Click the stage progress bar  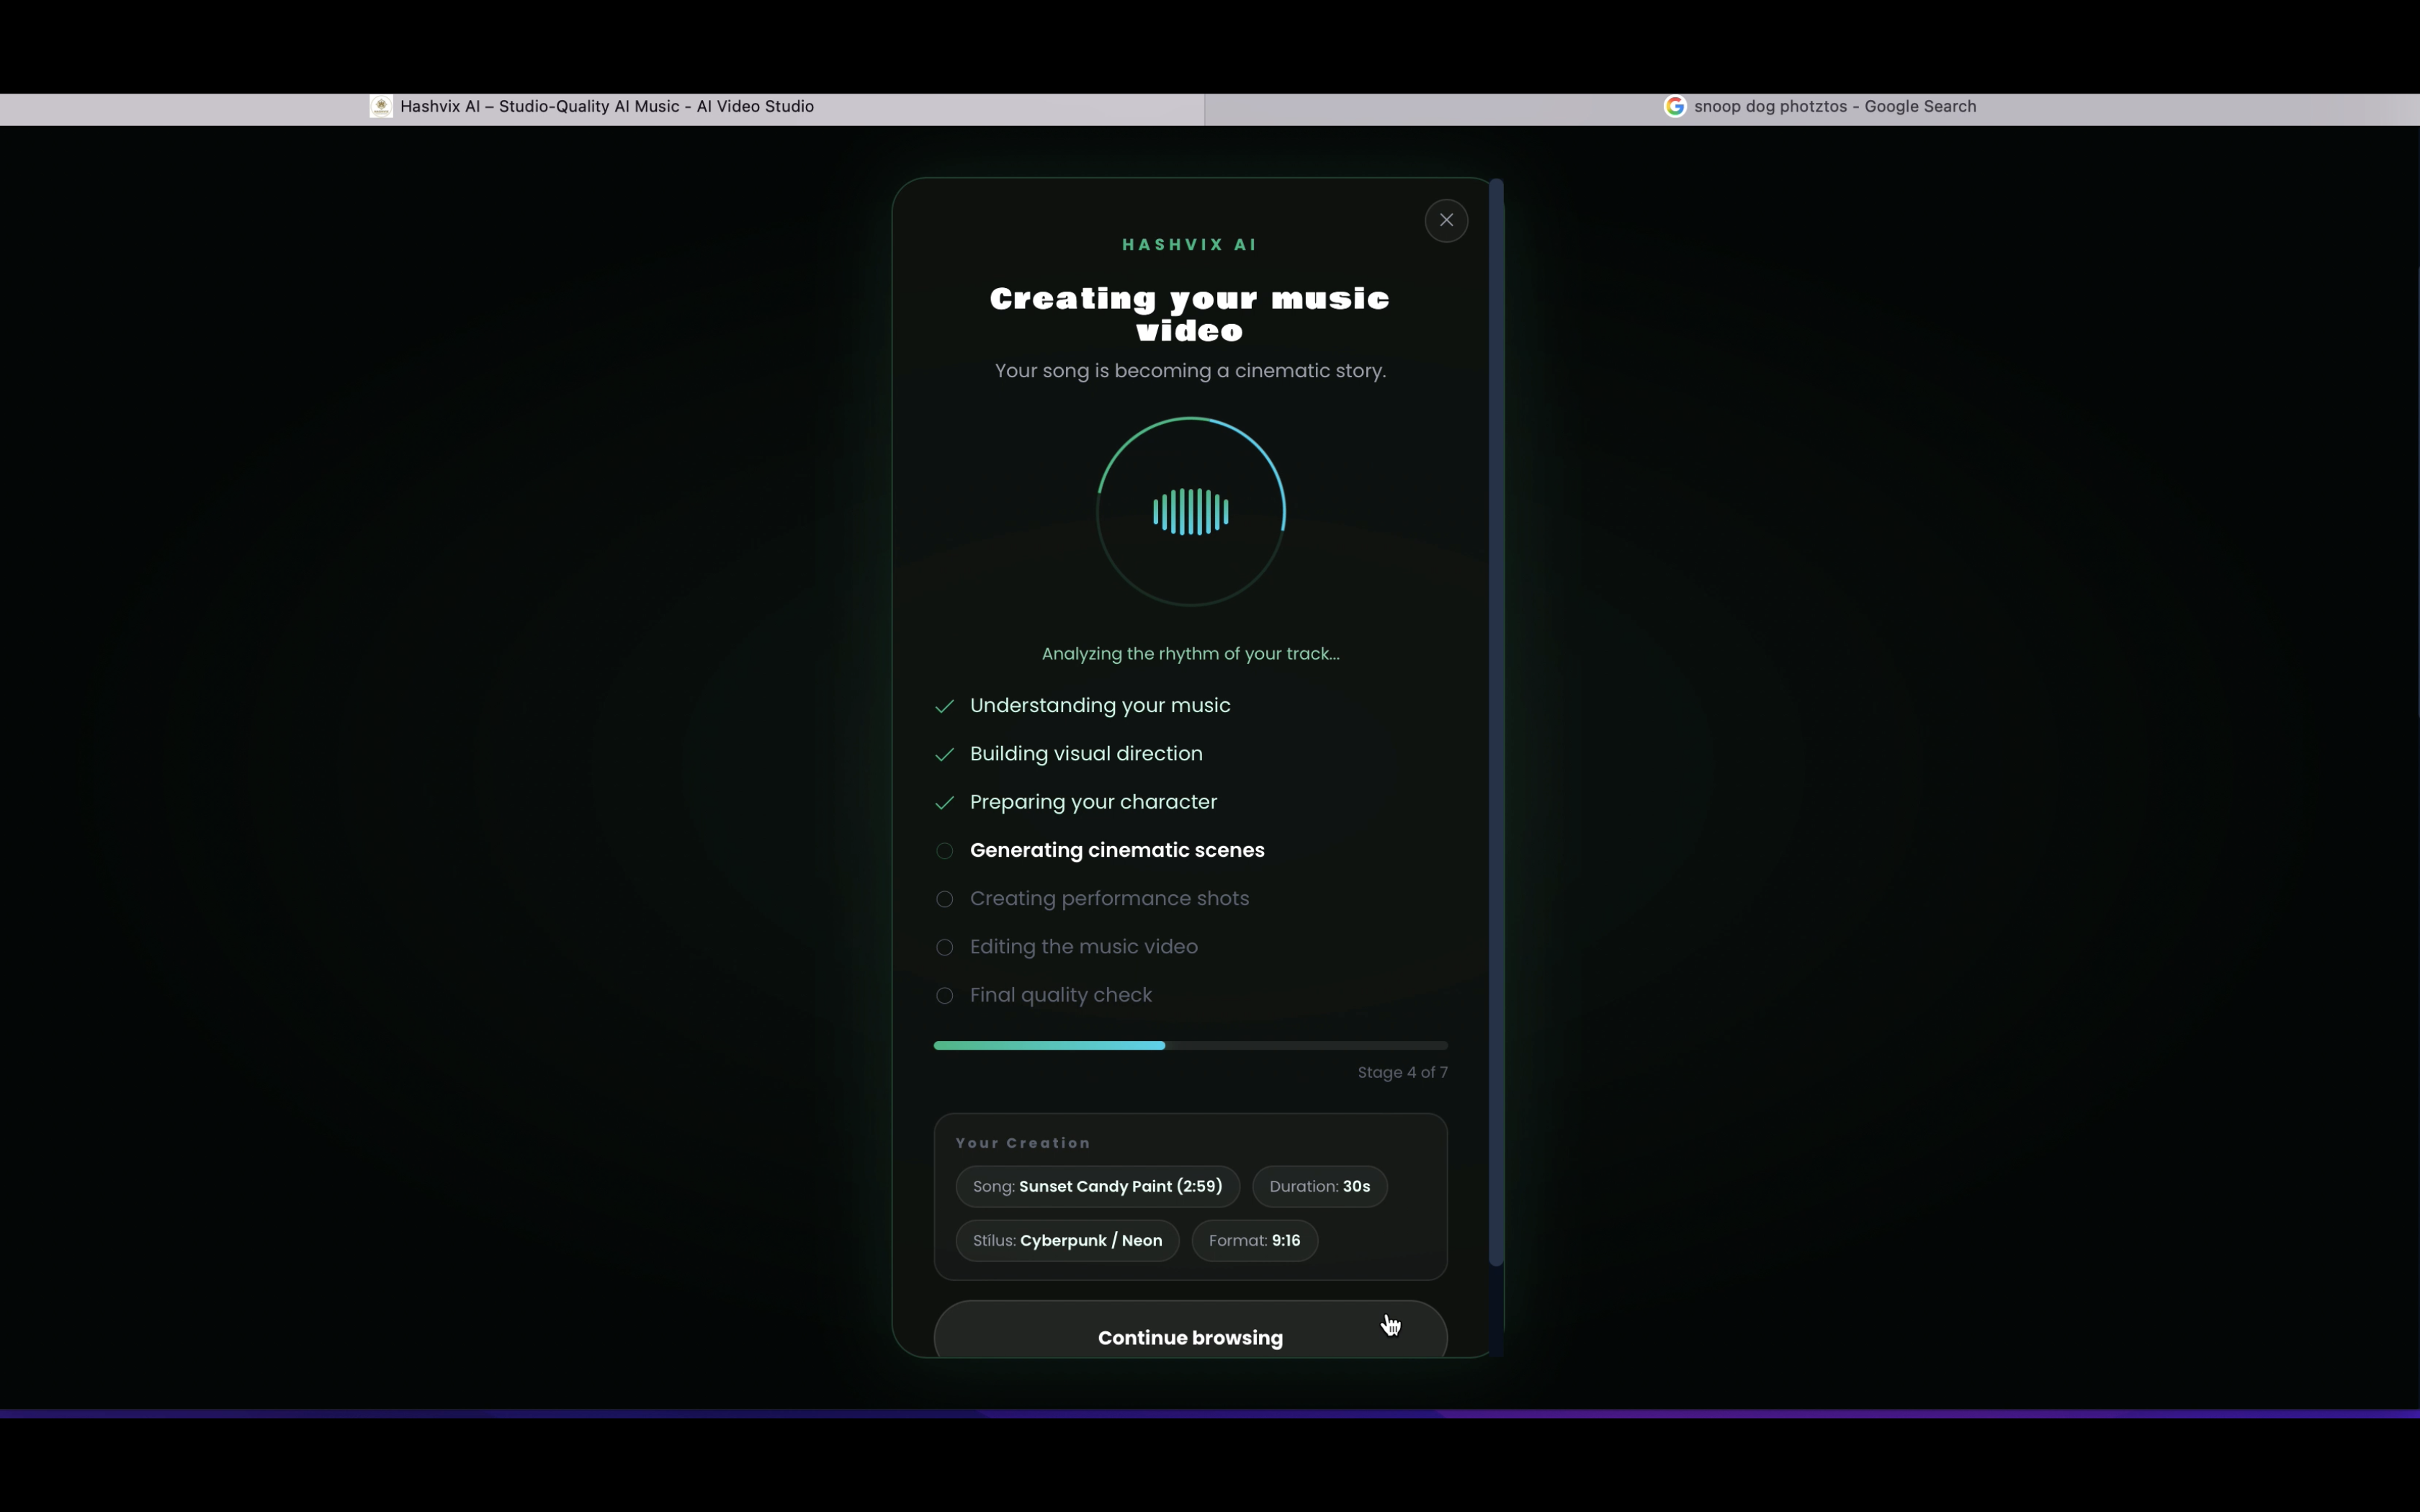click(1190, 1045)
